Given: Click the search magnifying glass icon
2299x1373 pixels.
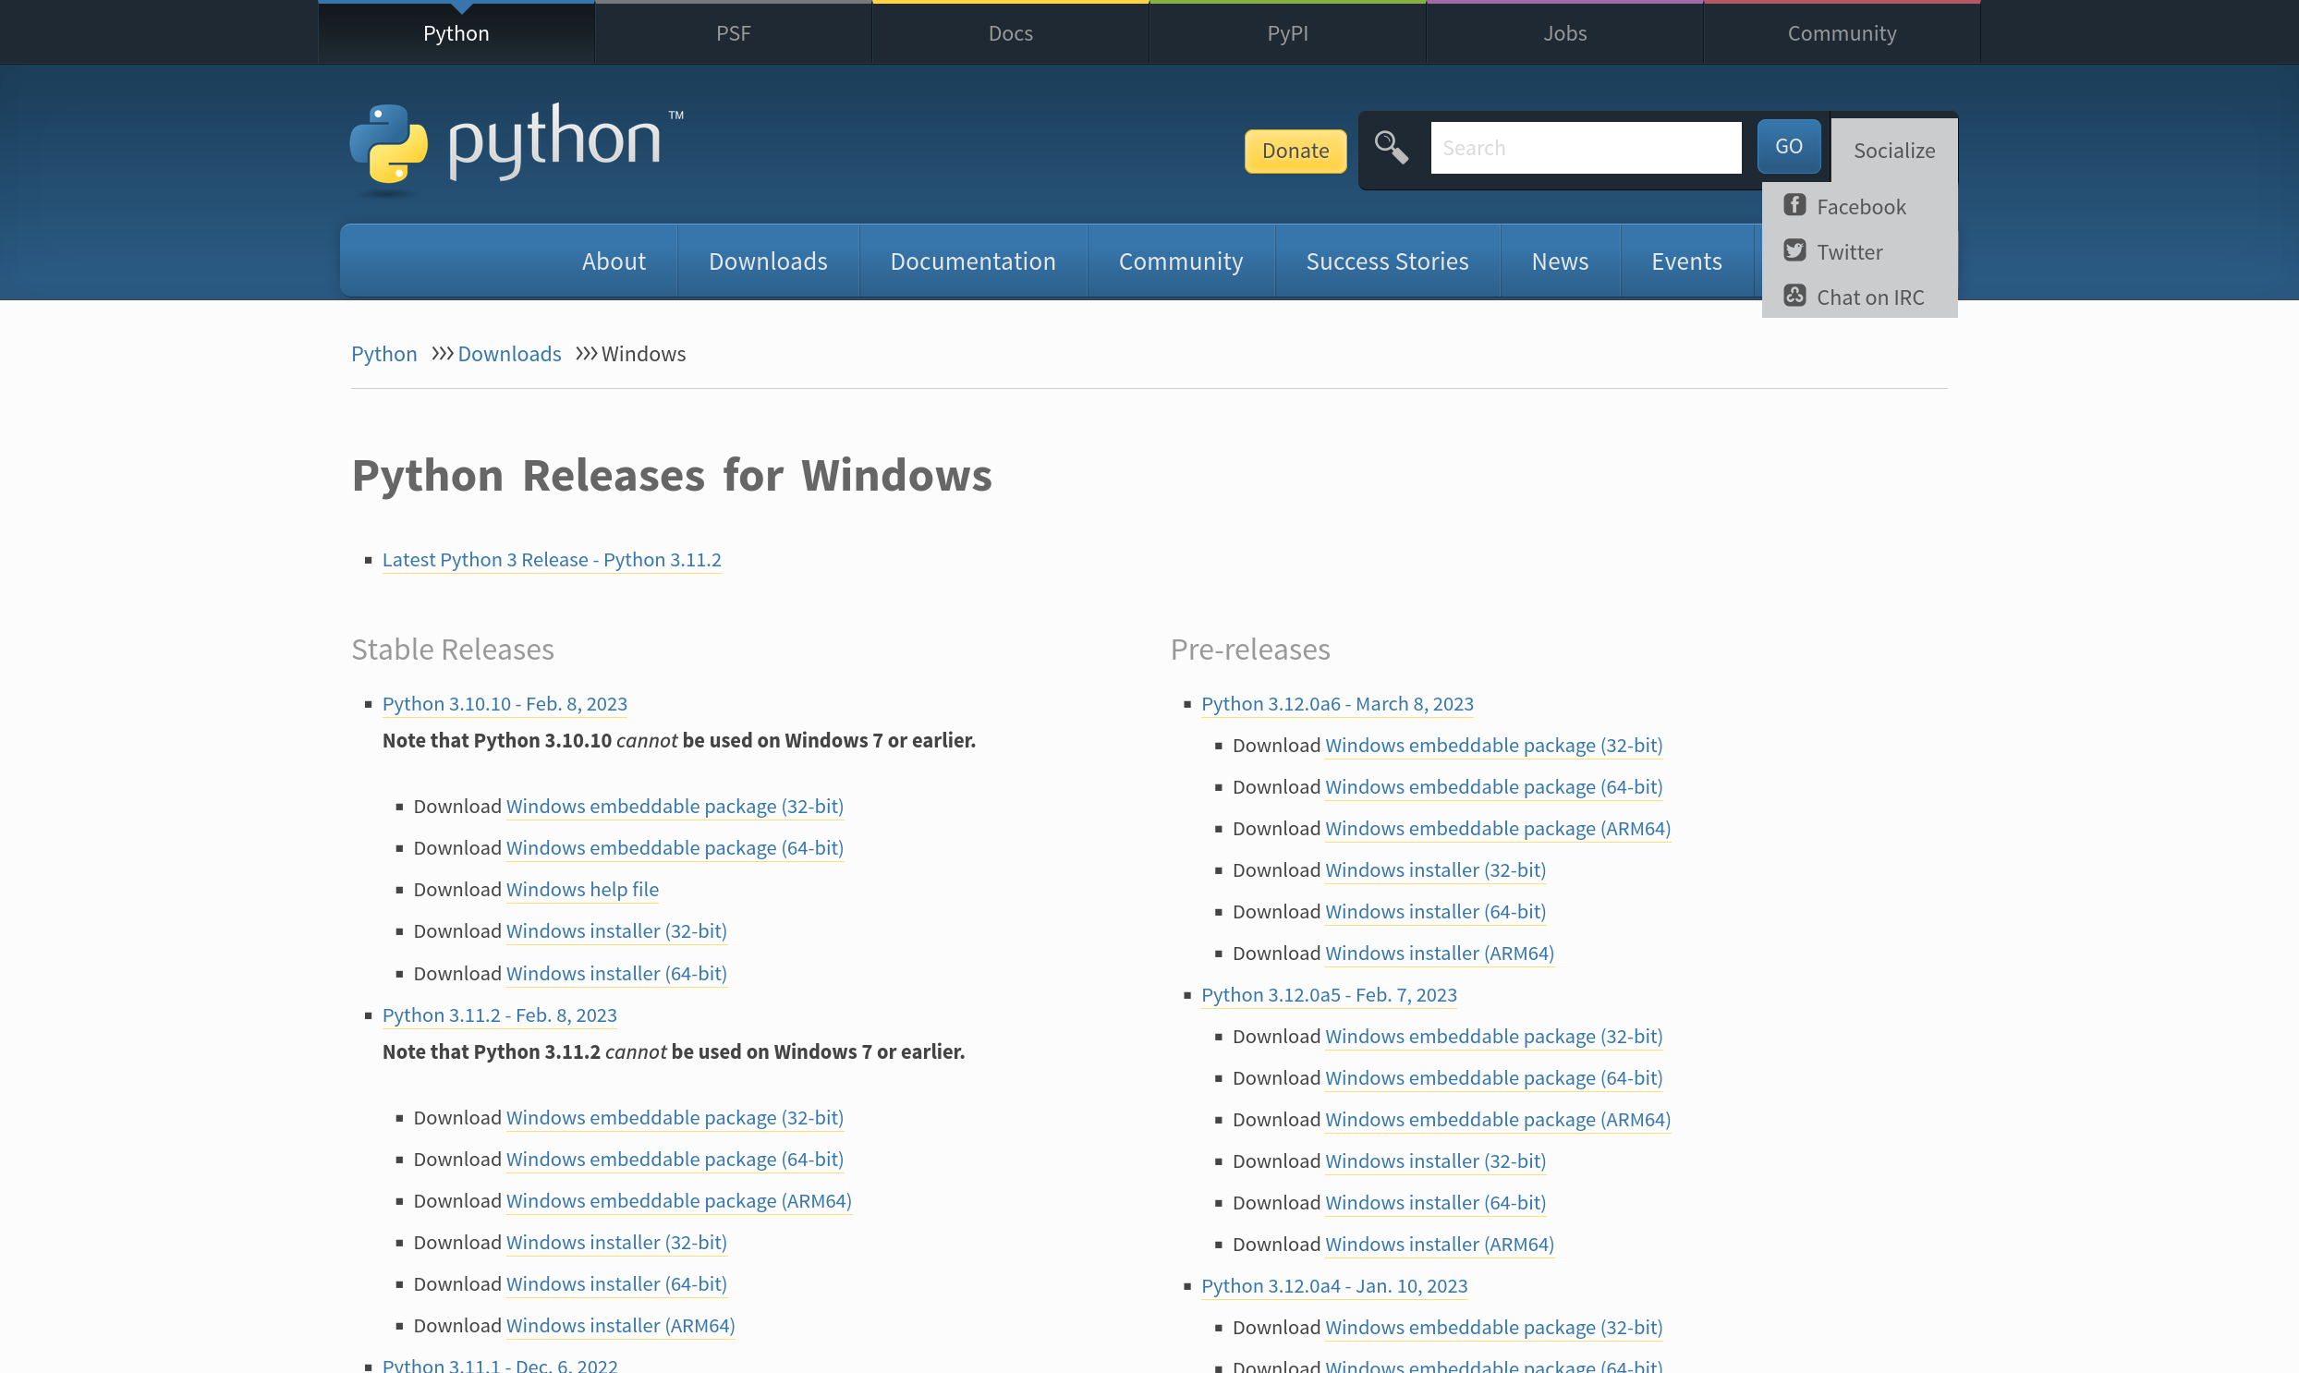Looking at the screenshot, I should pos(1391,146).
